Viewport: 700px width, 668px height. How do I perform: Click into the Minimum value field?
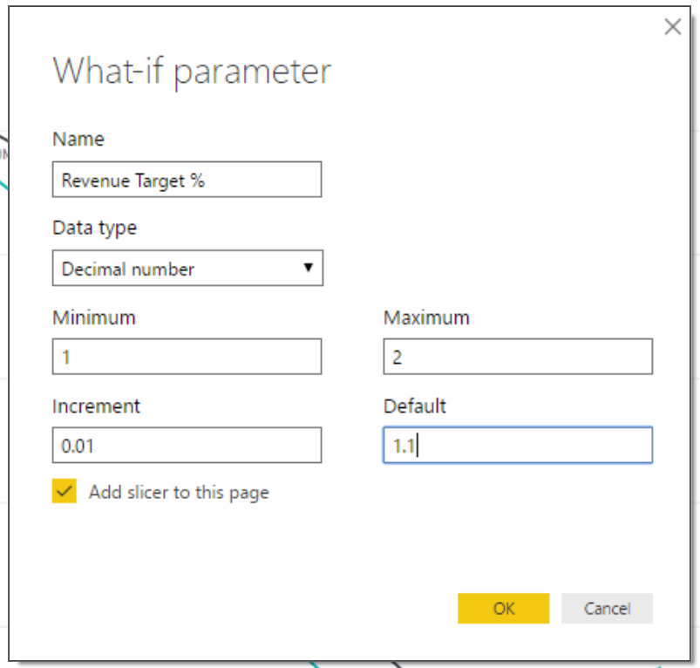[x=187, y=358]
